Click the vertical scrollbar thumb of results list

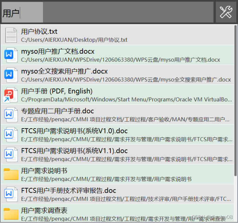coord(235,101)
